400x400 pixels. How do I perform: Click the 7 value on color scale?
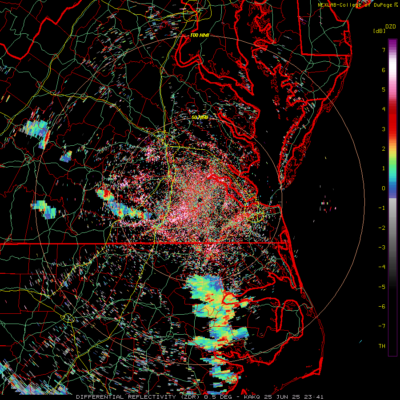(384, 50)
